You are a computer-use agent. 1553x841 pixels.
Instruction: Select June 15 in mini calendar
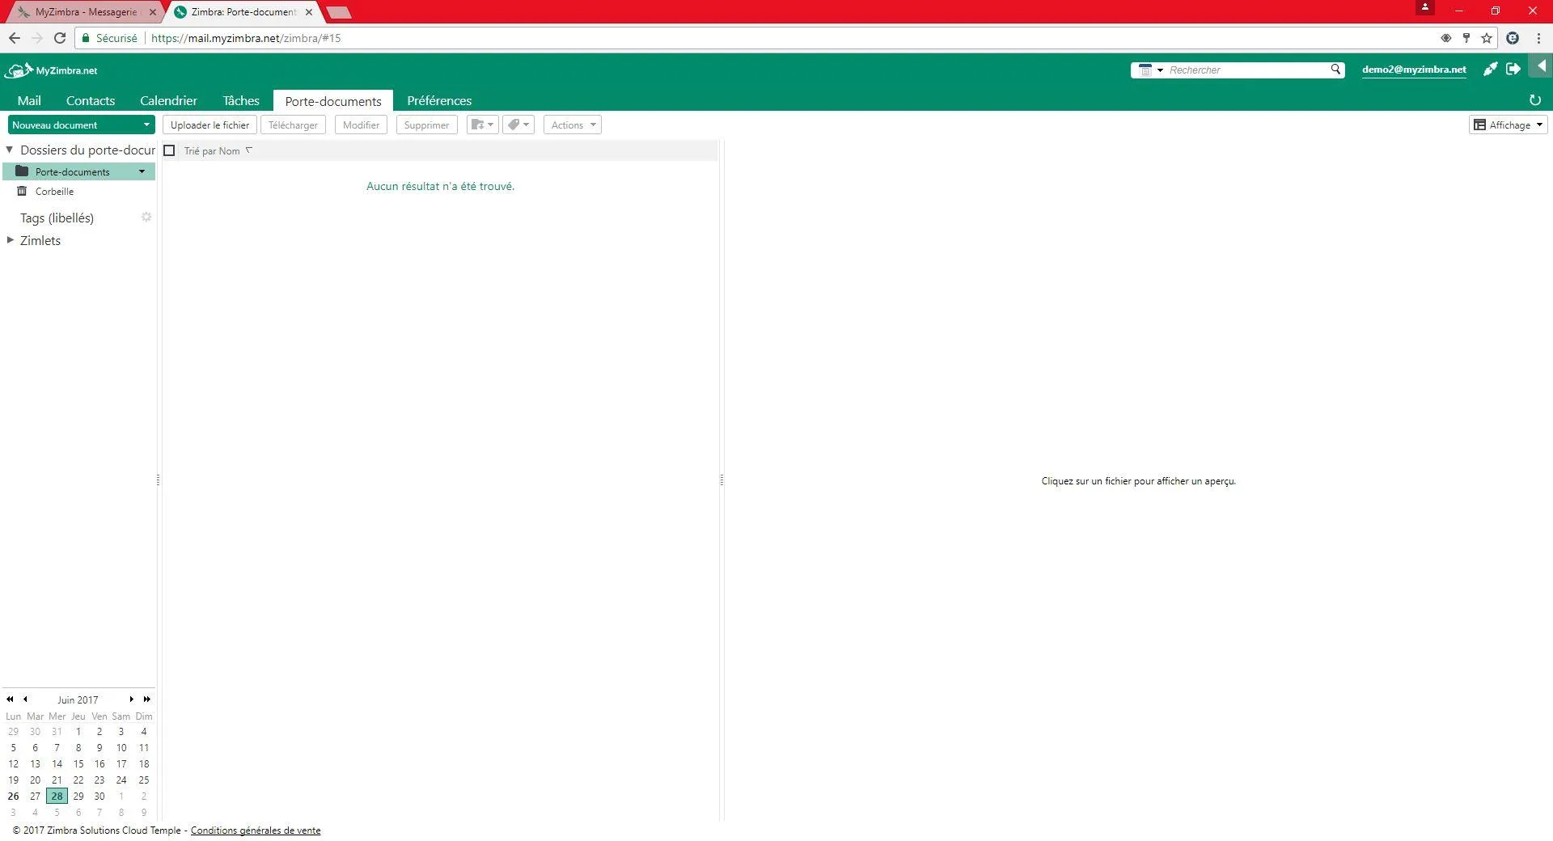point(78,763)
